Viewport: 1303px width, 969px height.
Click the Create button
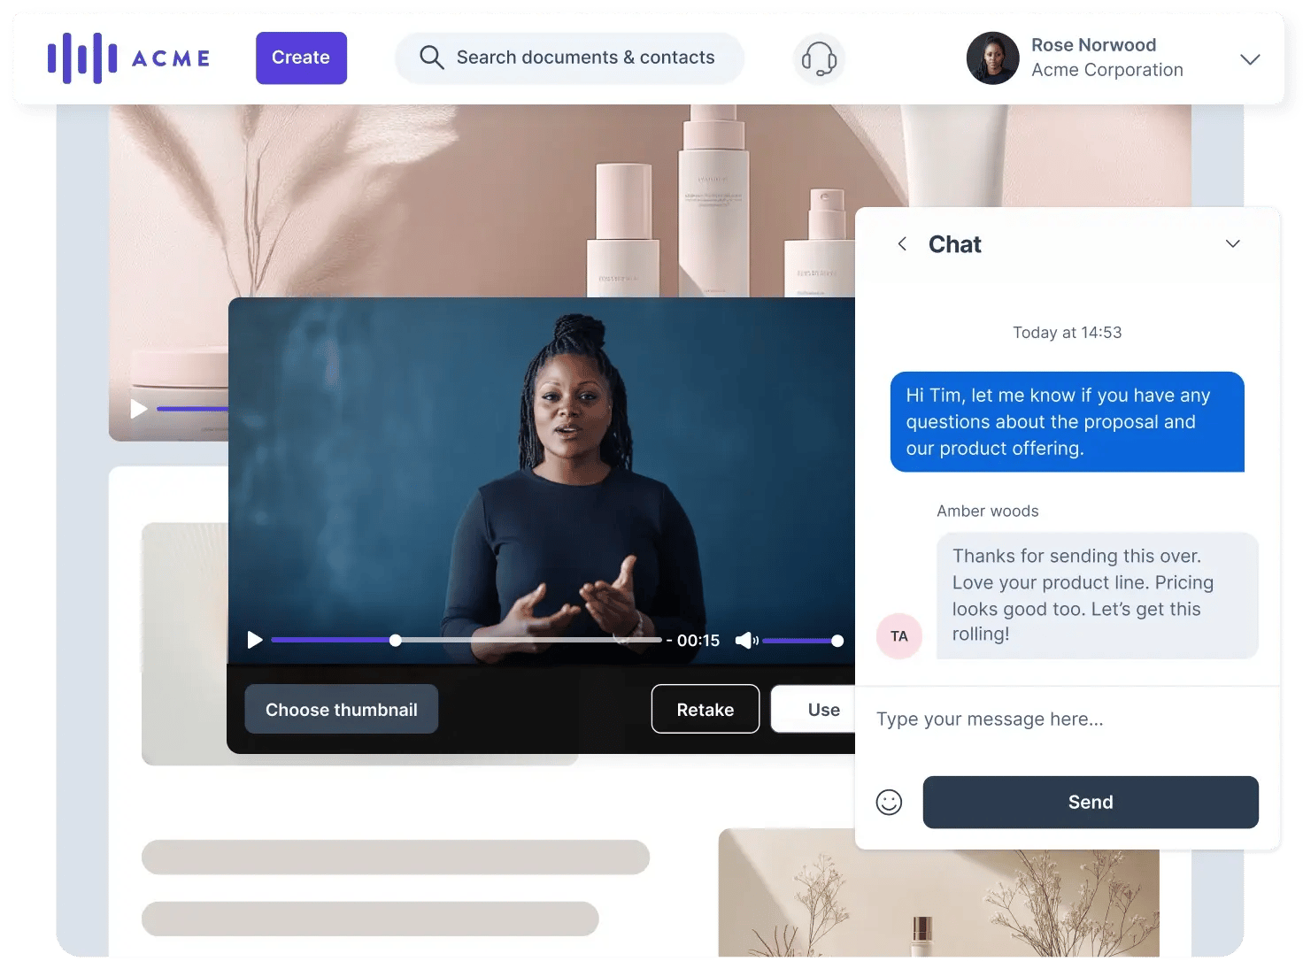[301, 58]
